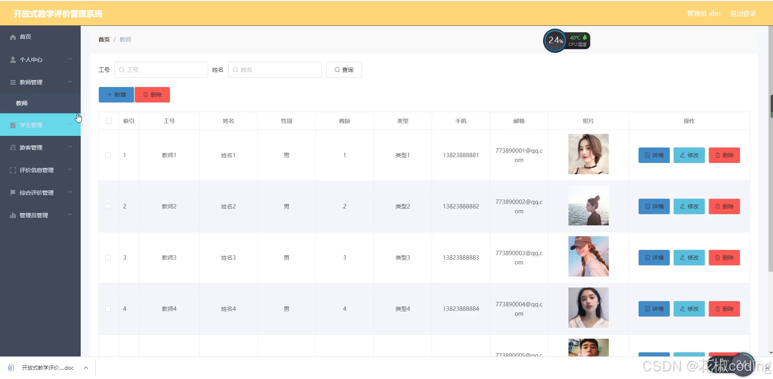
Task: Click the list icon beside 教师管理
Action: pyautogui.click(x=13, y=82)
